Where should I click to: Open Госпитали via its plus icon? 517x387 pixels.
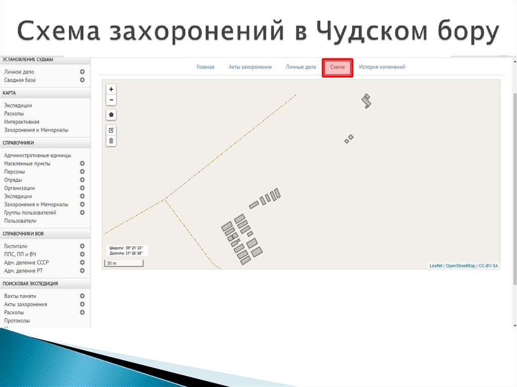pos(82,246)
